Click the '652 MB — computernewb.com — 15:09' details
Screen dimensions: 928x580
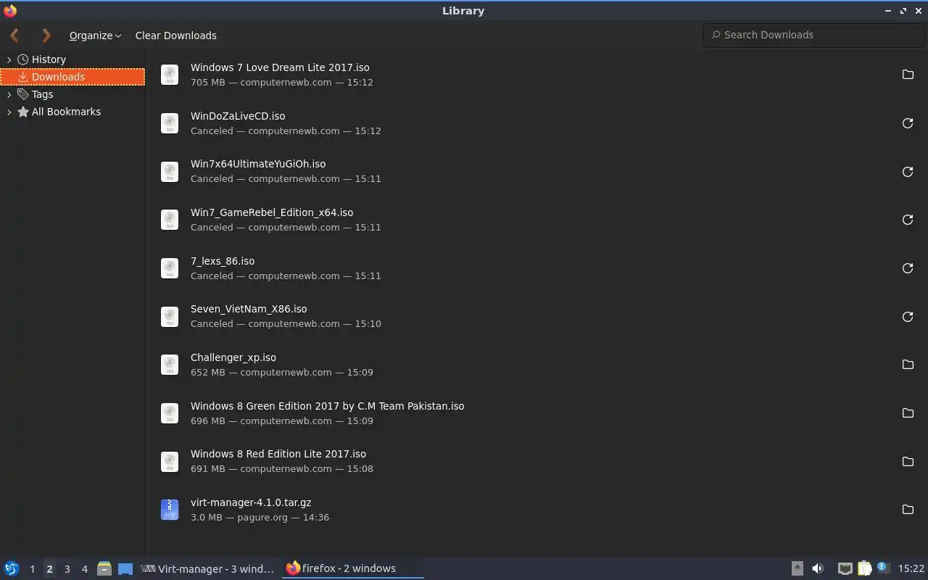tap(282, 373)
